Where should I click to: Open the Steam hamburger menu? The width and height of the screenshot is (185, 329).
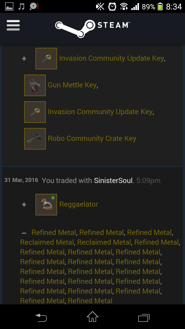[x=13, y=25]
